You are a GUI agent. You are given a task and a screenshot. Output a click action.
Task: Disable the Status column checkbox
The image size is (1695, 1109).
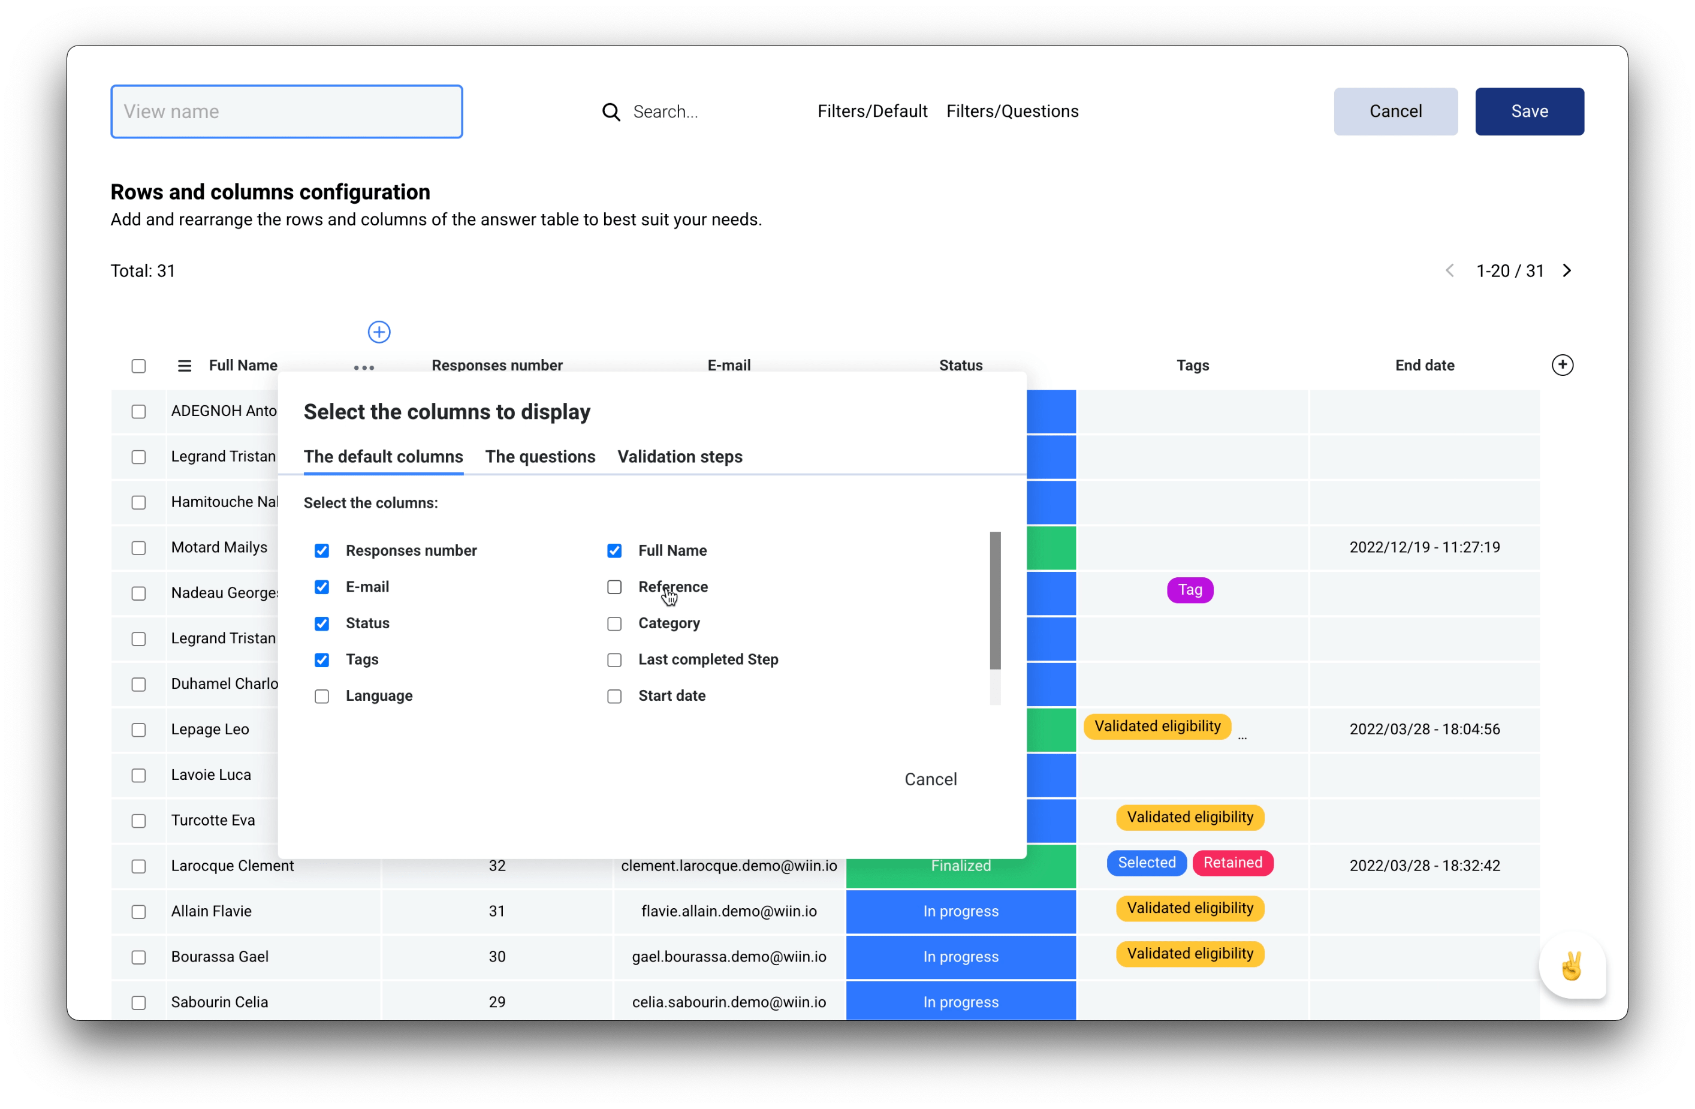pos(322,623)
